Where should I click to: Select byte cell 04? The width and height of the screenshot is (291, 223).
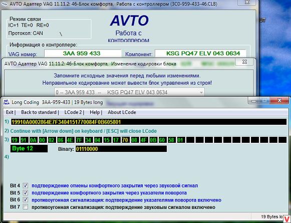click(x=98, y=140)
